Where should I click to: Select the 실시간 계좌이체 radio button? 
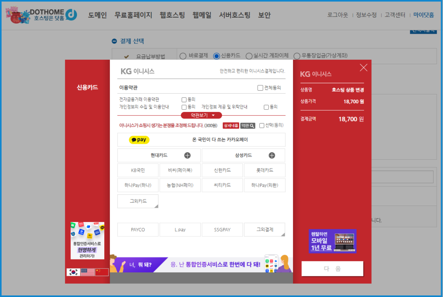pyautogui.click(x=249, y=56)
